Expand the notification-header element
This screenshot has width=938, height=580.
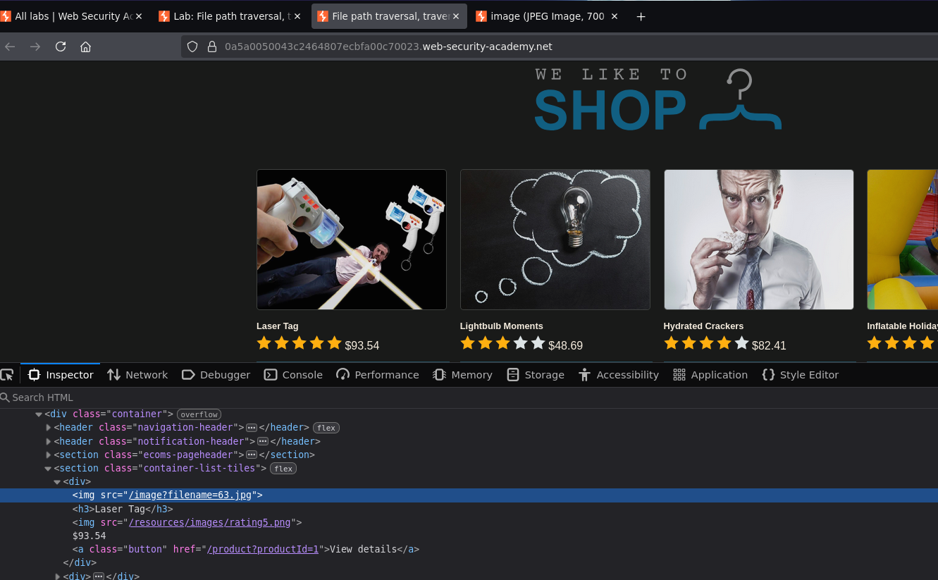tap(49, 441)
